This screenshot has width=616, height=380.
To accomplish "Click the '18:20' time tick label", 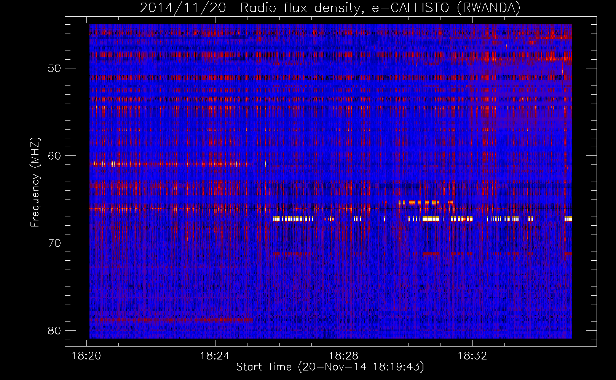I will click(86, 356).
